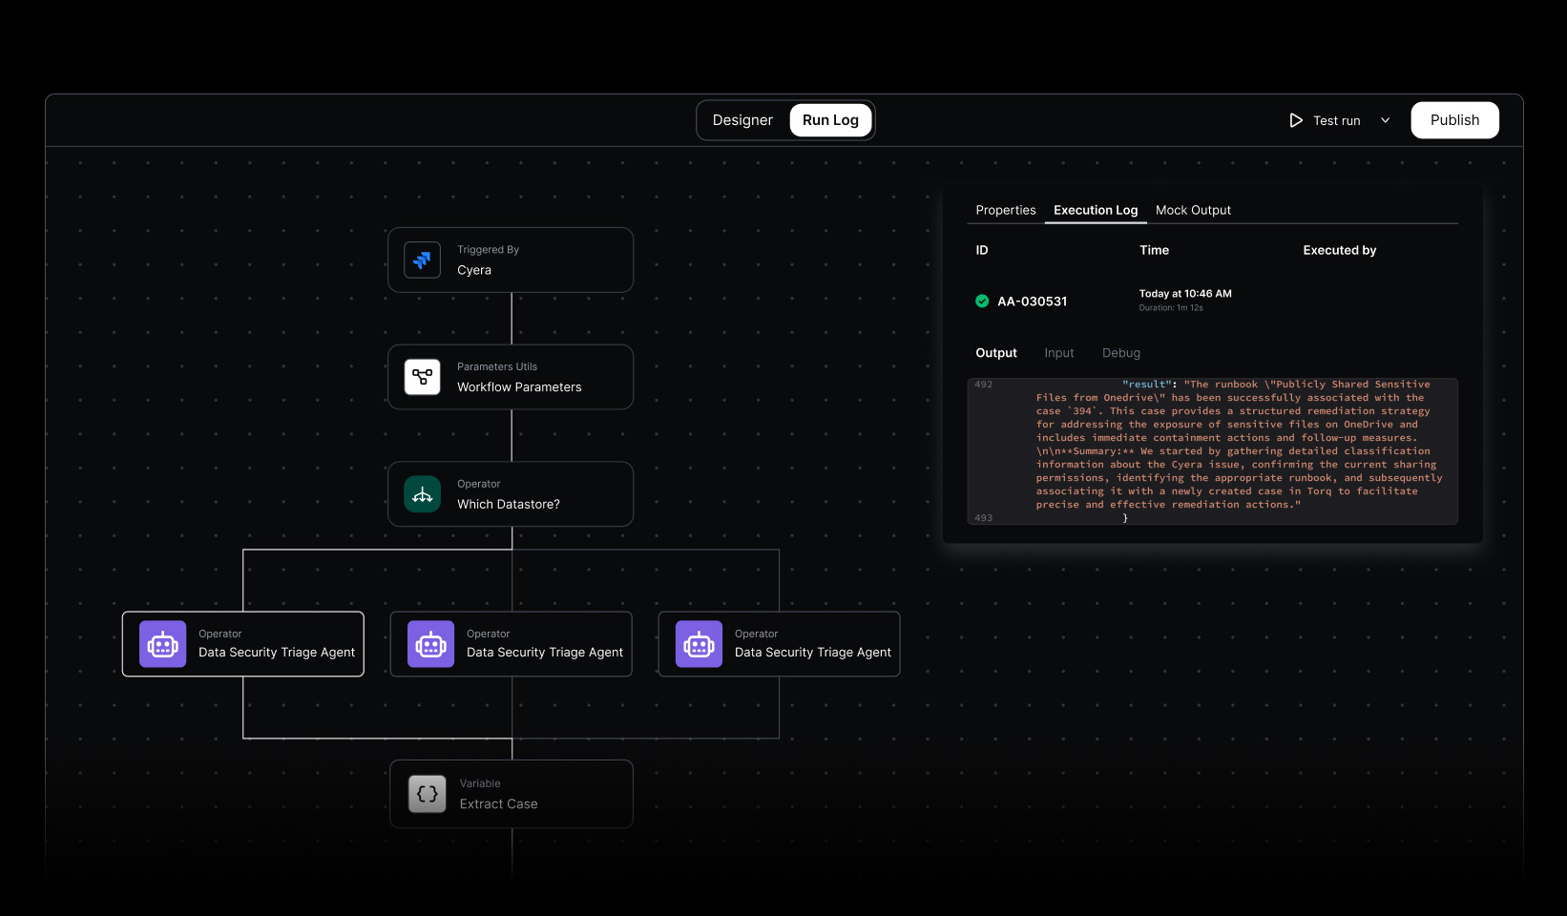Click the rightmost Data Security Triage Agent robot icon
This screenshot has height=916, width=1567.
pos(699,644)
